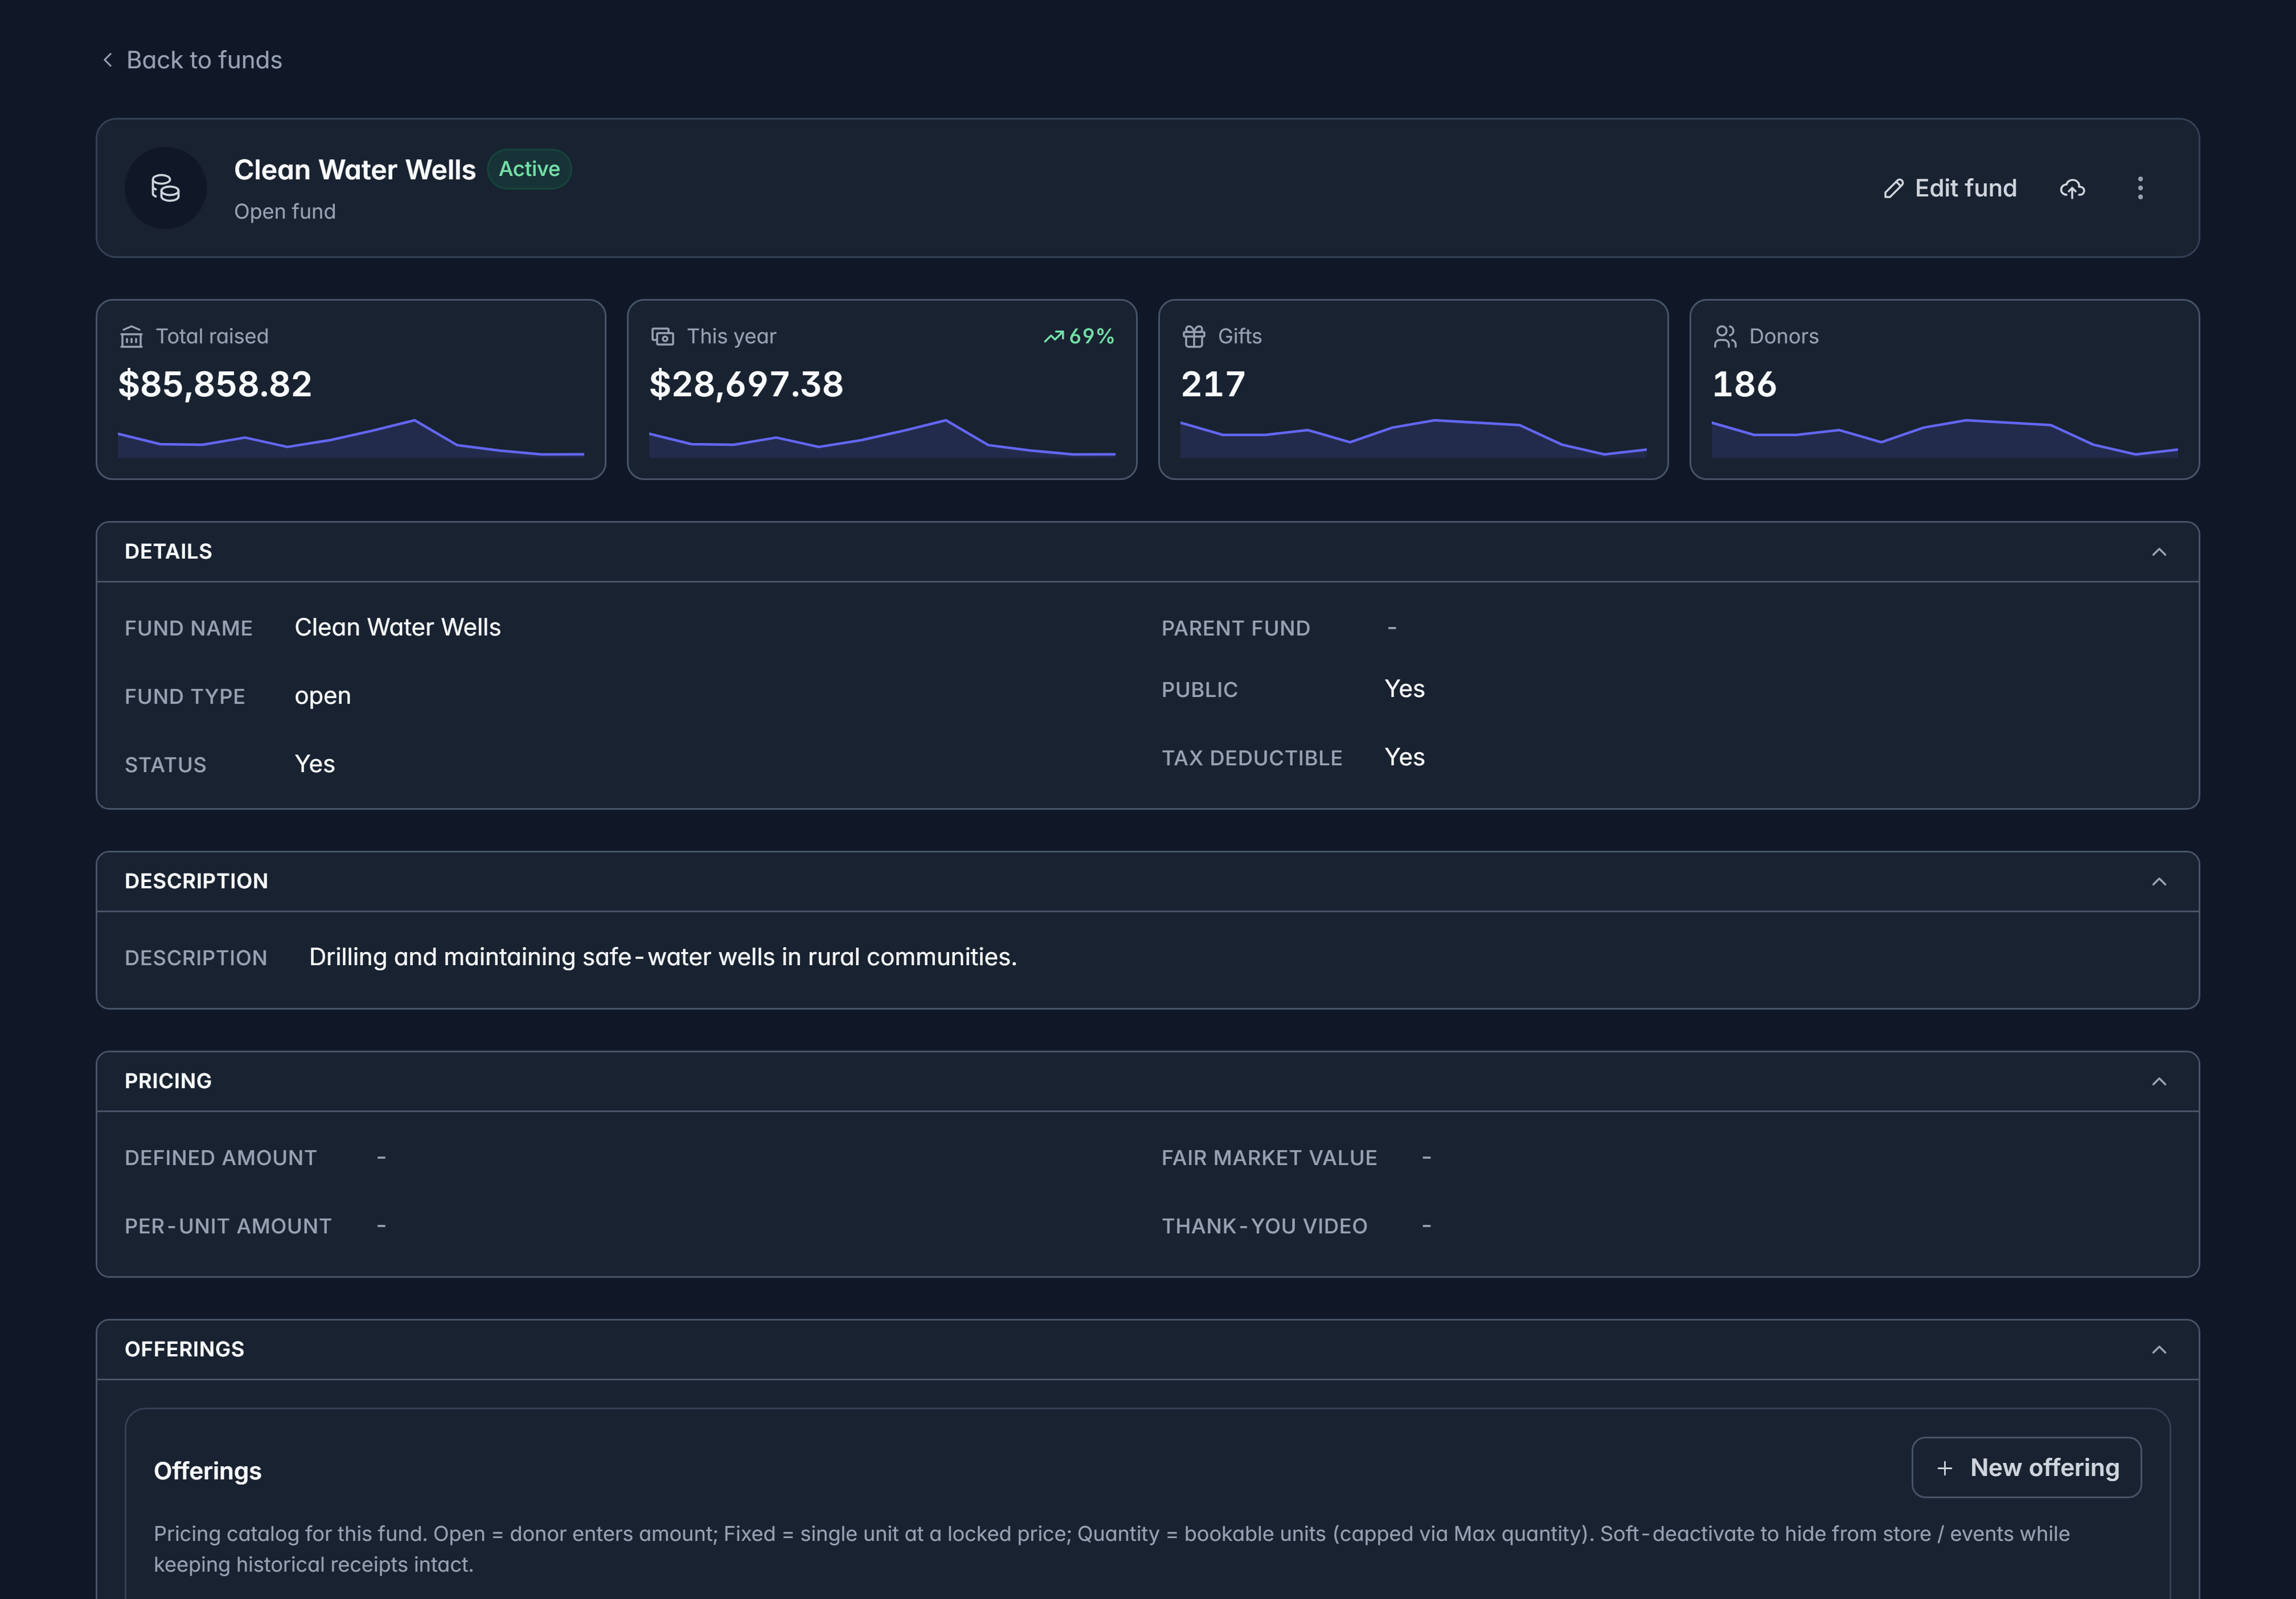Click the fund coins avatar icon
The image size is (2296, 1599).
coord(165,188)
